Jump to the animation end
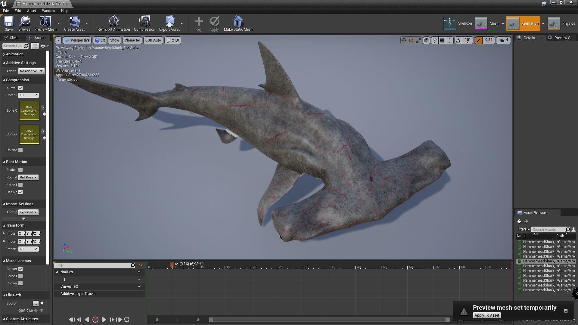This screenshot has width=578, height=325. (119, 320)
